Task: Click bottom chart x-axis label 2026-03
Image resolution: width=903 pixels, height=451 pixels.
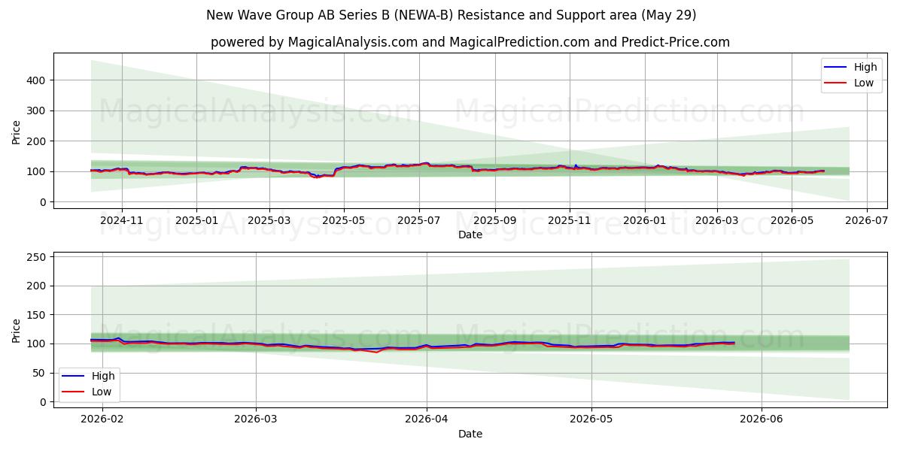Action: point(256,420)
